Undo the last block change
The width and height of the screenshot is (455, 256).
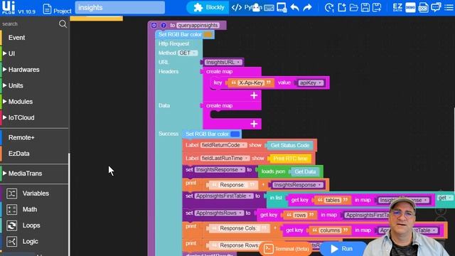(x=294, y=8)
